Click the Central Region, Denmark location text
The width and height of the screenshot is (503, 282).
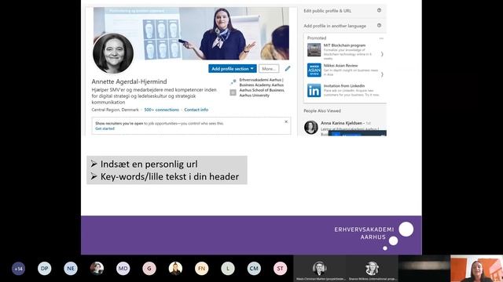point(116,110)
